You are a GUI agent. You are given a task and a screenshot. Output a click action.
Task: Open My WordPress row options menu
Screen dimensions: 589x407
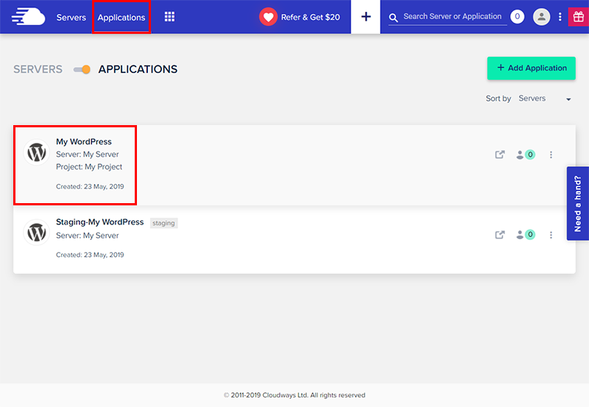[551, 155]
